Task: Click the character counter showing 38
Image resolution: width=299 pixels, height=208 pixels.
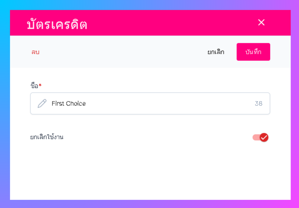Action: [x=259, y=104]
